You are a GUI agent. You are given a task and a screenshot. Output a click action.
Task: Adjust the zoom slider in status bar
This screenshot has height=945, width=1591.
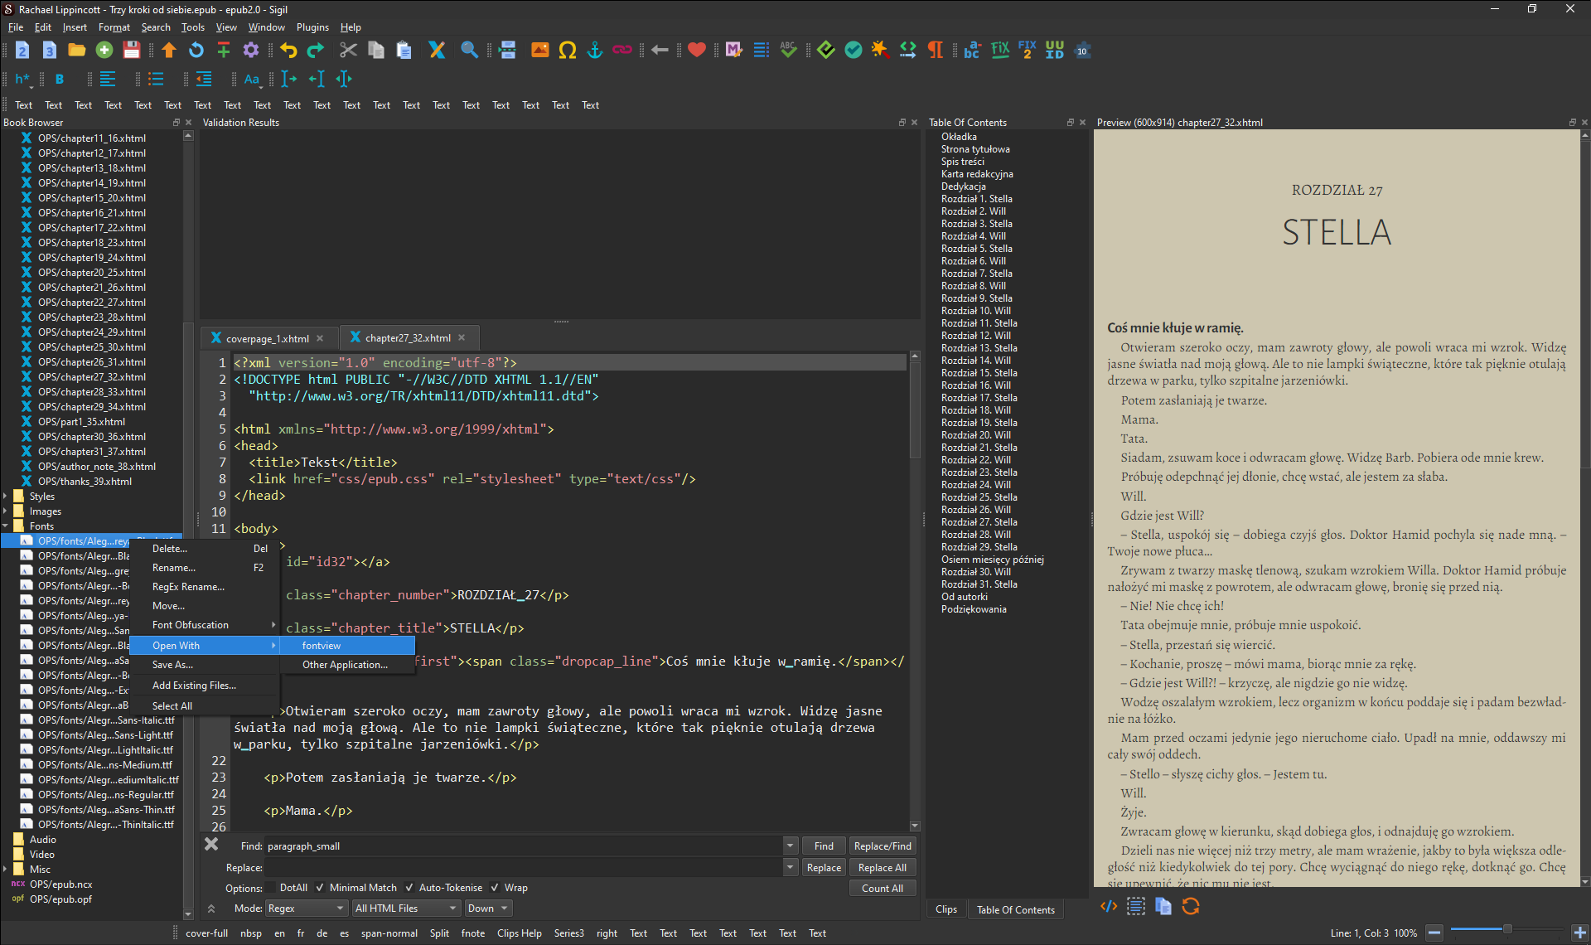[x=1506, y=929]
